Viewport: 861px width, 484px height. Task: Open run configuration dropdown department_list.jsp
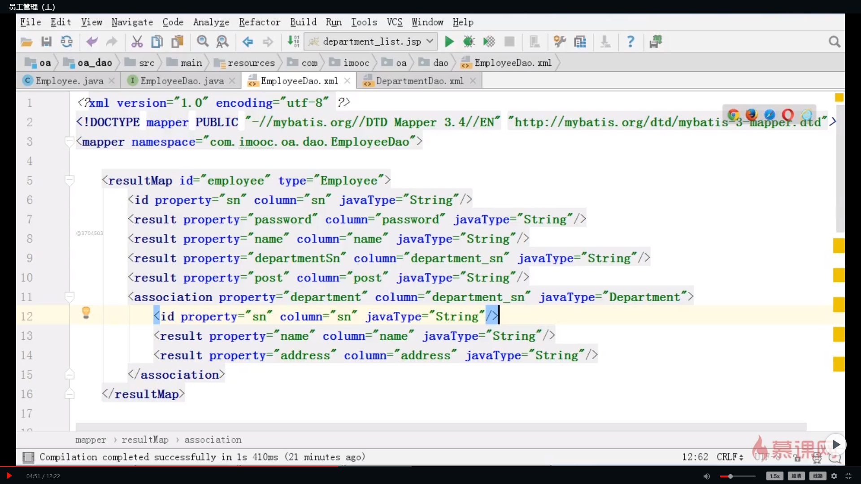(371, 42)
